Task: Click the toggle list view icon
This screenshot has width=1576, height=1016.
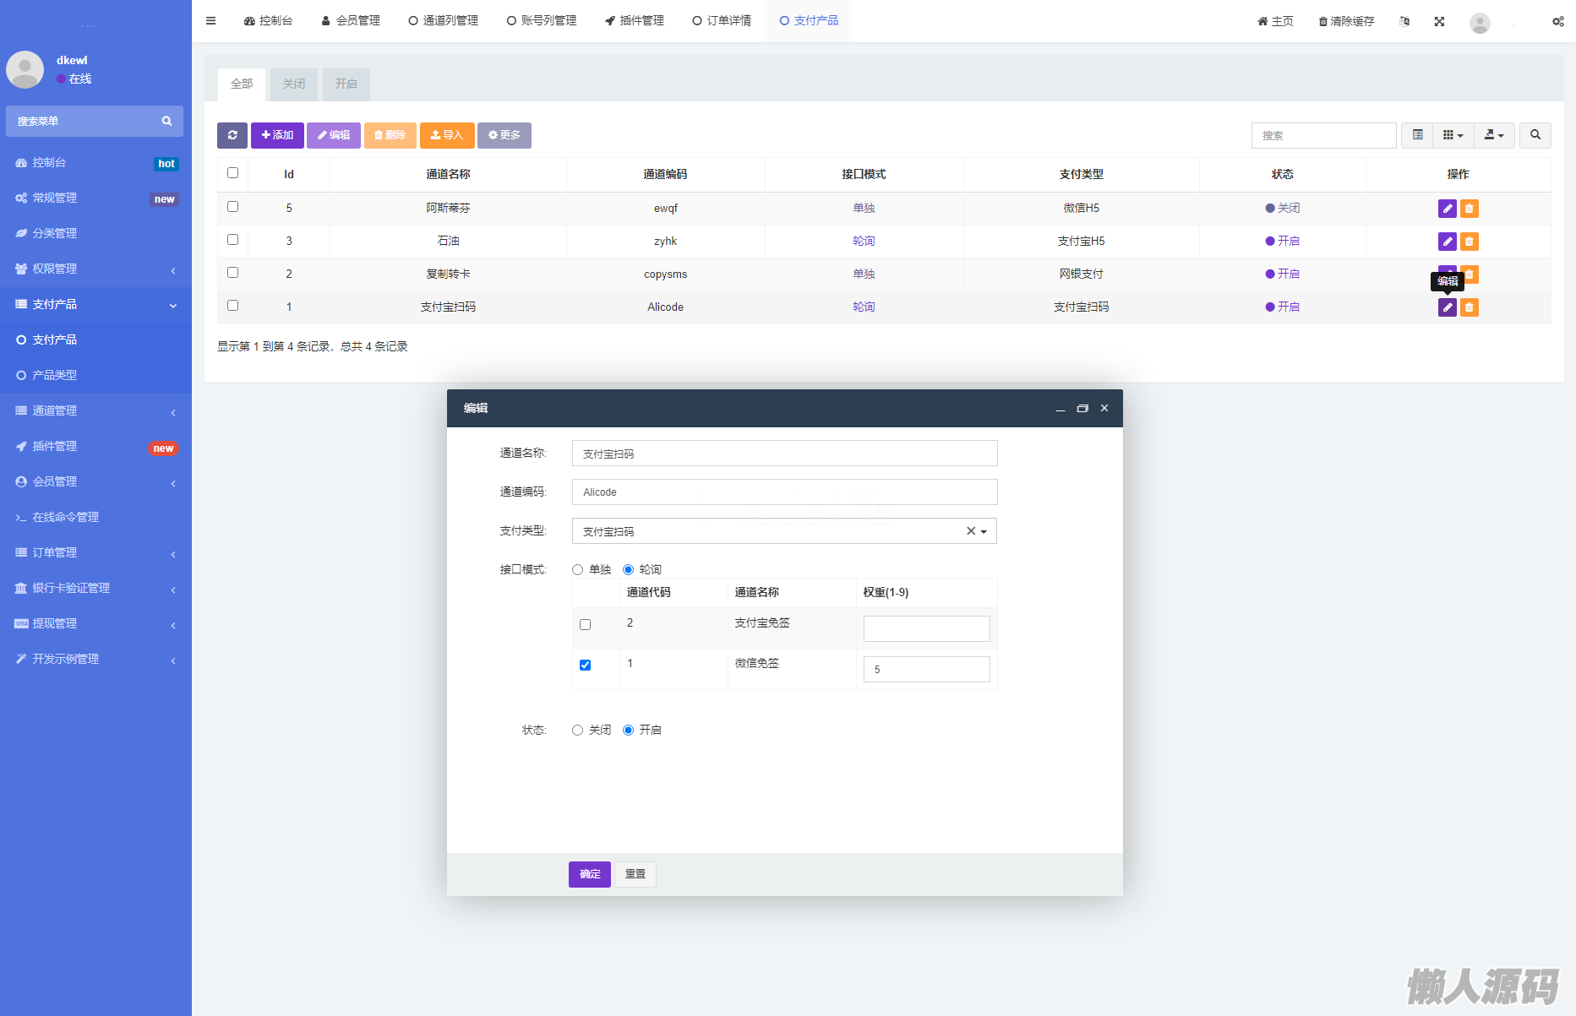Action: (1418, 135)
